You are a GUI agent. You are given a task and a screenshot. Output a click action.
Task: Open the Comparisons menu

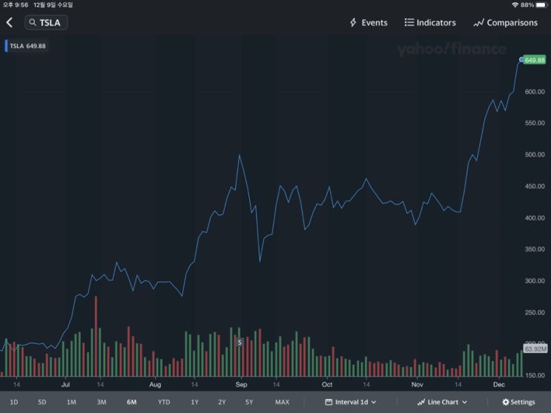pyautogui.click(x=505, y=22)
